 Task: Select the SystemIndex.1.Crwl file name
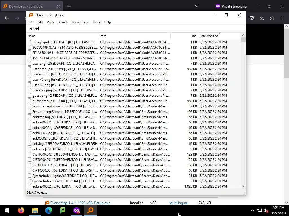65,181
